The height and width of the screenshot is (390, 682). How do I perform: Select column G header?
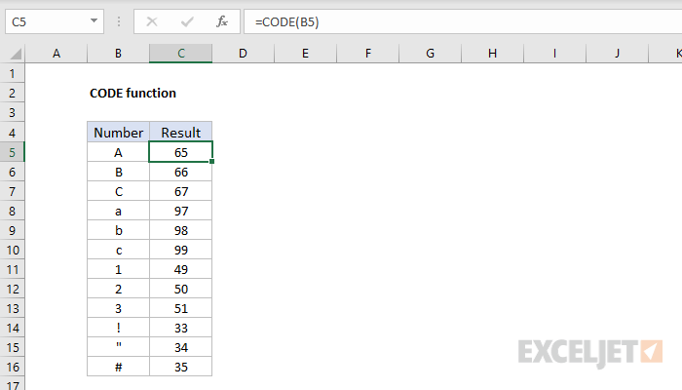430,54
